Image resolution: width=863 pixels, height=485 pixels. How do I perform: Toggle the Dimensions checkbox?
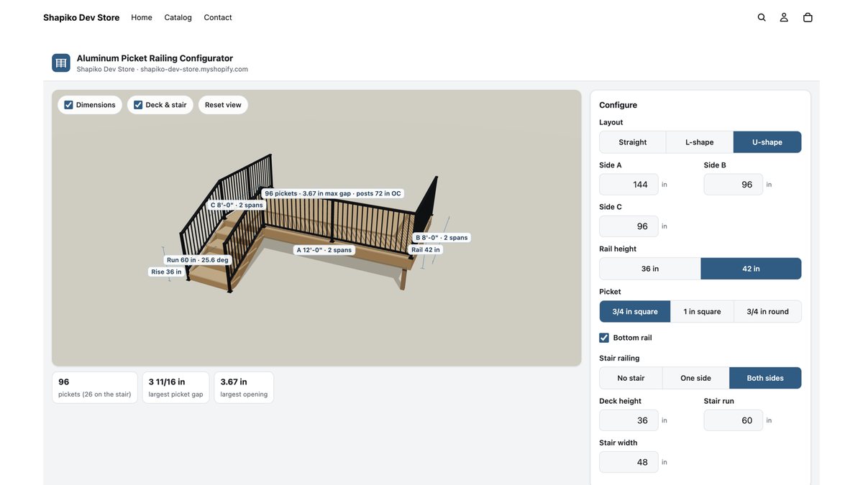pyautogui.click(x=68, y=105)
